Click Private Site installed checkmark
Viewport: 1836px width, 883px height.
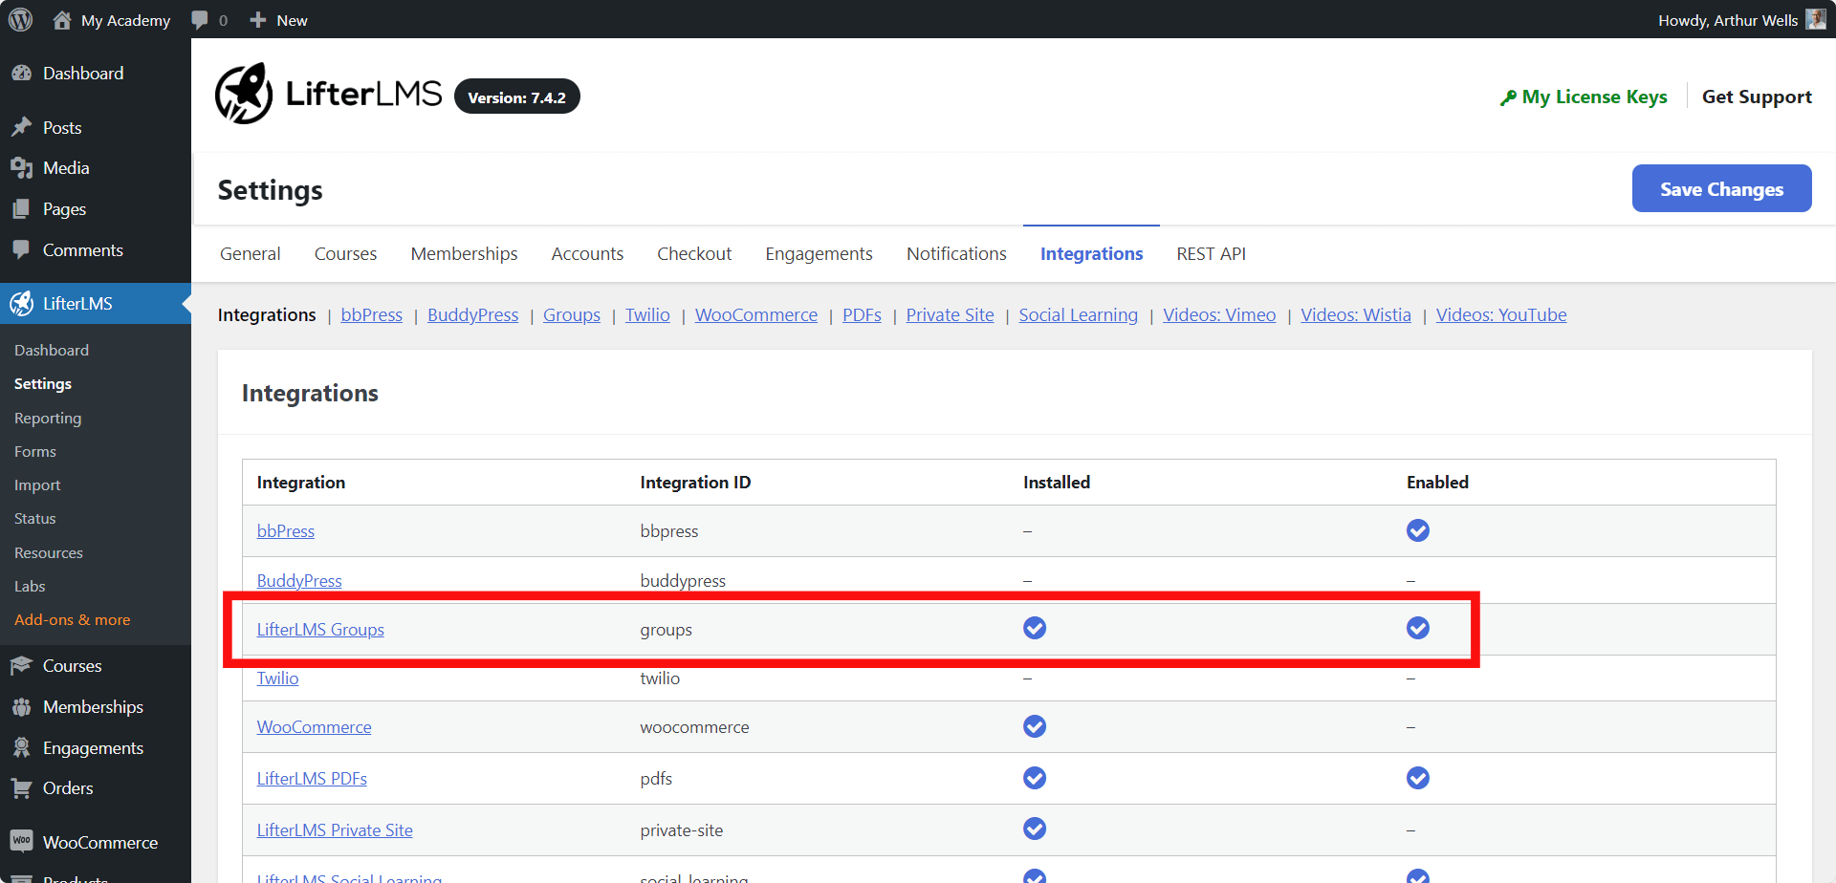tap(1035, 829)
